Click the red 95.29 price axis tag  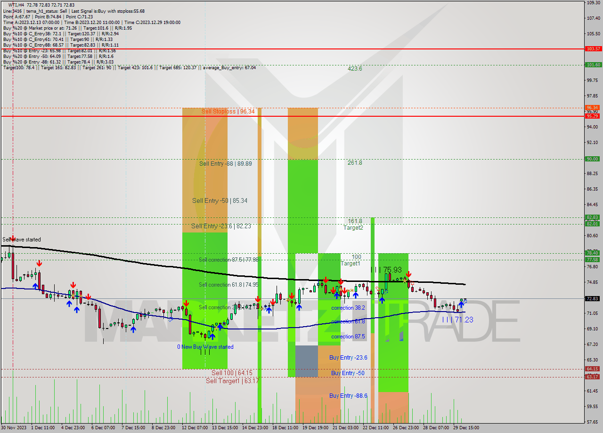[593, 116]
